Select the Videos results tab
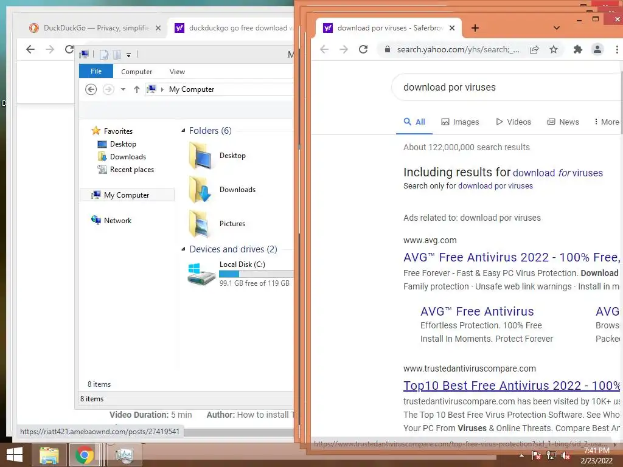Viewport: 623px width, 467px height. [513, 122]
